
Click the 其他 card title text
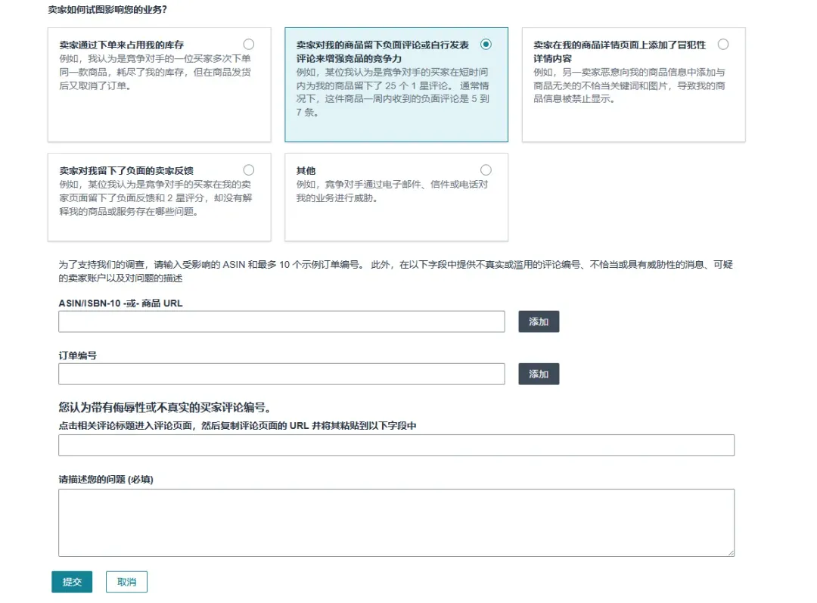coord(306,170)
